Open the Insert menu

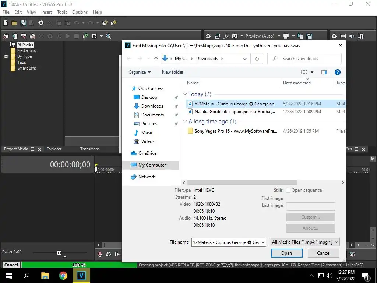(x=46, y=12)
